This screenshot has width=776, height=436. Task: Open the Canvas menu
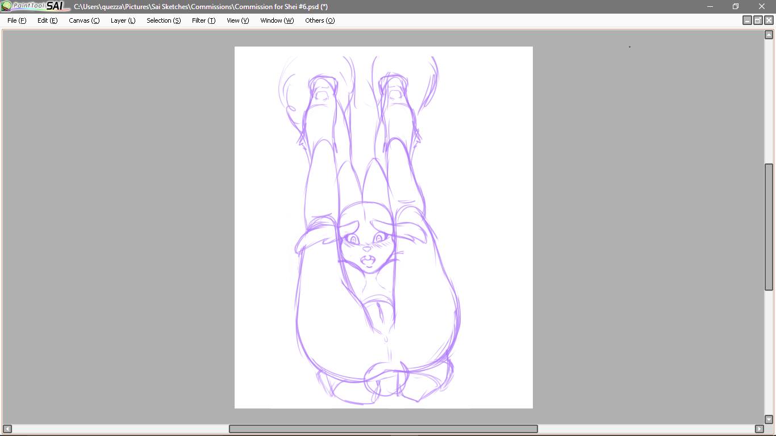pyautogui.click(x=84, y=20)
